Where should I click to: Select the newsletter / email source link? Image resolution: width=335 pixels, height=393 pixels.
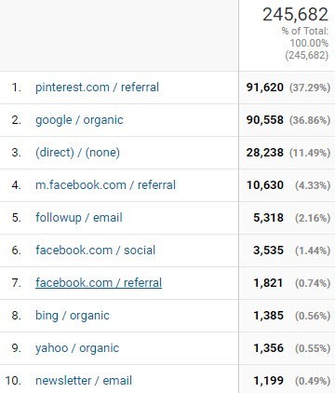coord(84,381)
